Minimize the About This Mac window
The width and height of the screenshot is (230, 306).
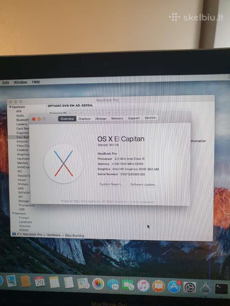[x=39, y=119]
